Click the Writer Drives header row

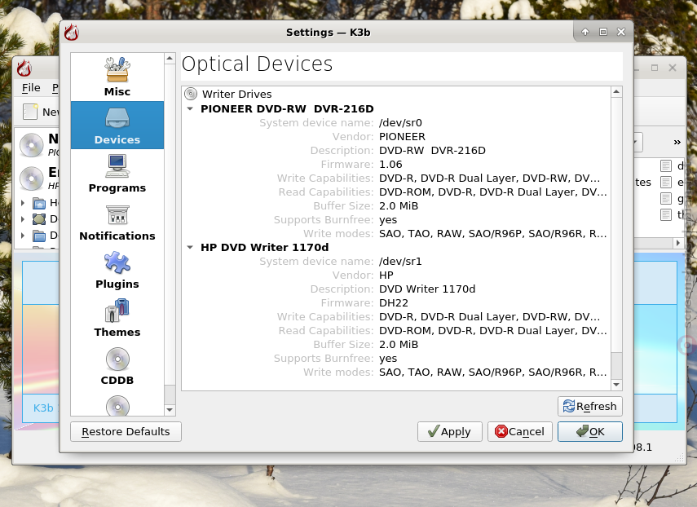[x=395, y=94]
